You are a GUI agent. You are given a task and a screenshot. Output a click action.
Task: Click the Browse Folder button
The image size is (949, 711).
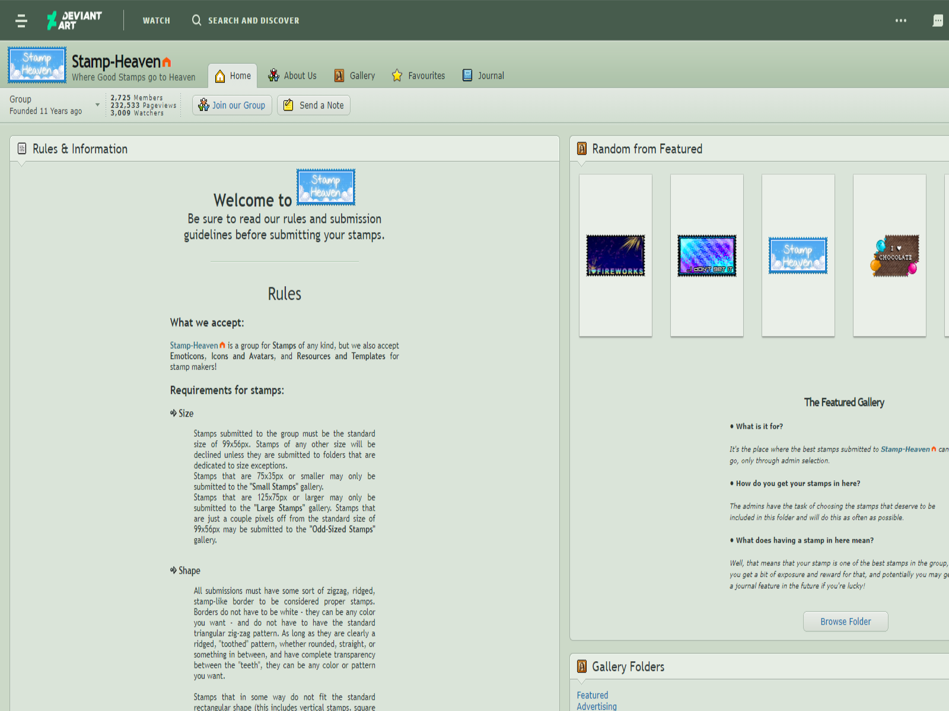point(846,622)
